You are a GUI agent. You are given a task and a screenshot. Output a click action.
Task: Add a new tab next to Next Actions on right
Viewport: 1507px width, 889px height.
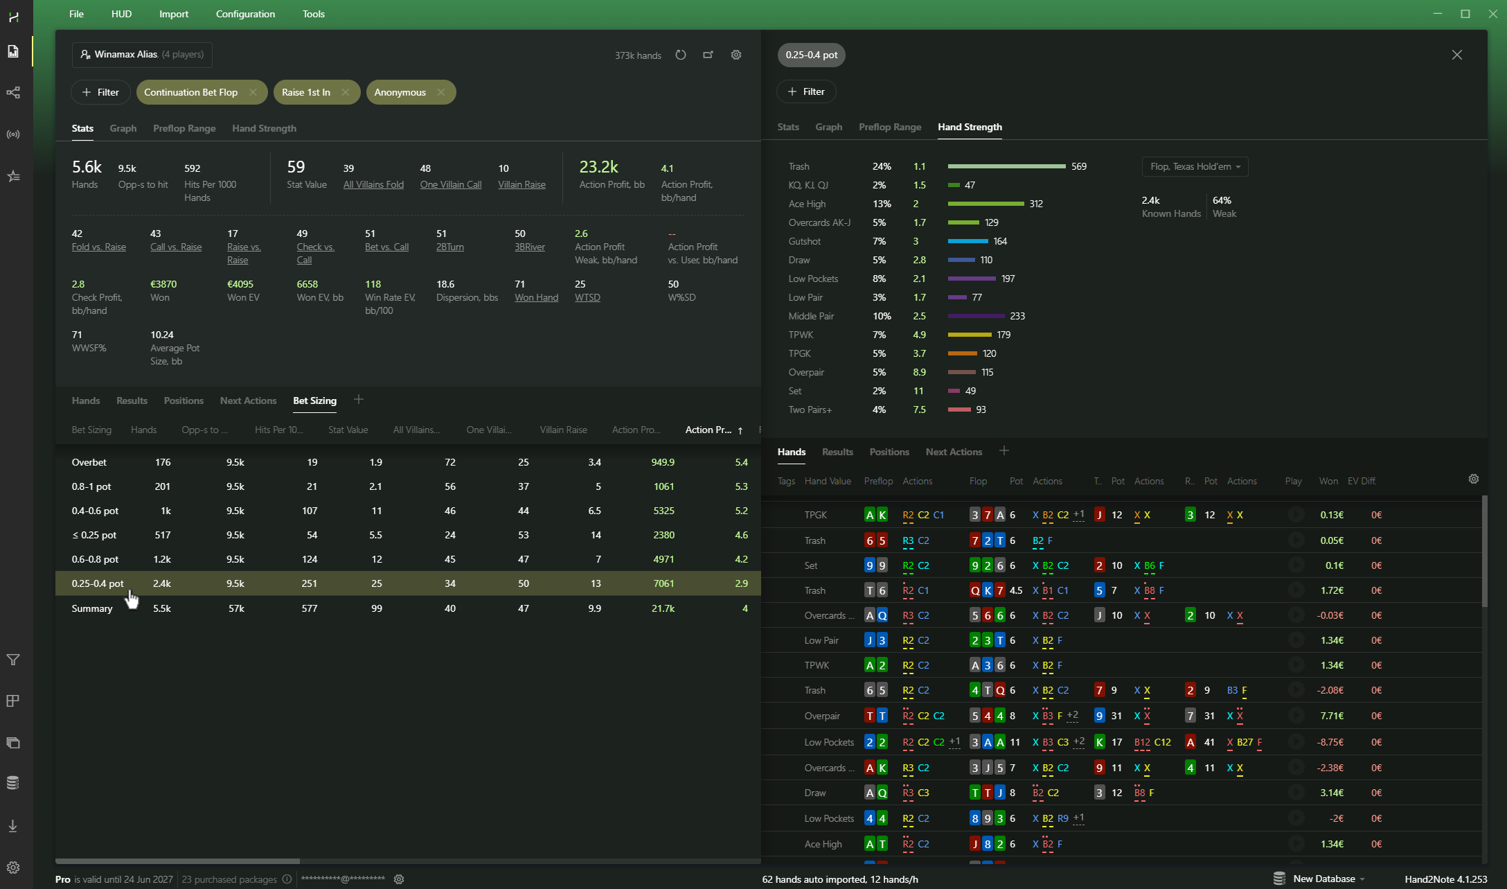pos(1004,451)
